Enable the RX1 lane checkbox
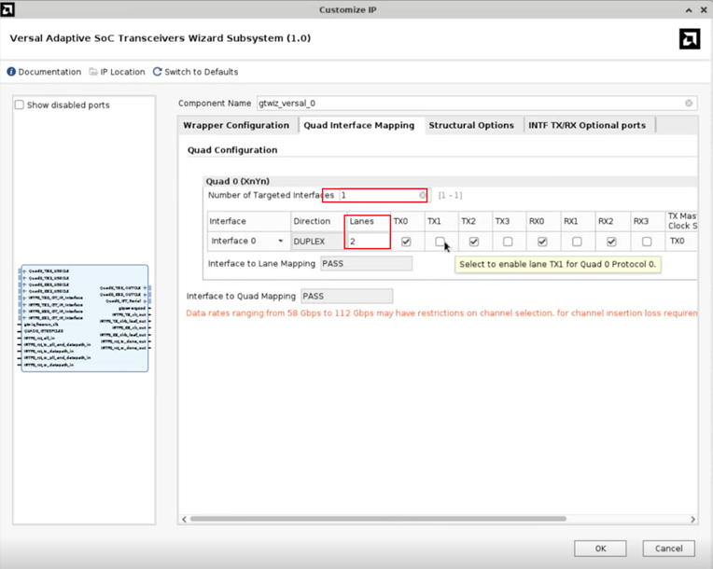This screenshot has width=713, height=569. tap(577, 242)
